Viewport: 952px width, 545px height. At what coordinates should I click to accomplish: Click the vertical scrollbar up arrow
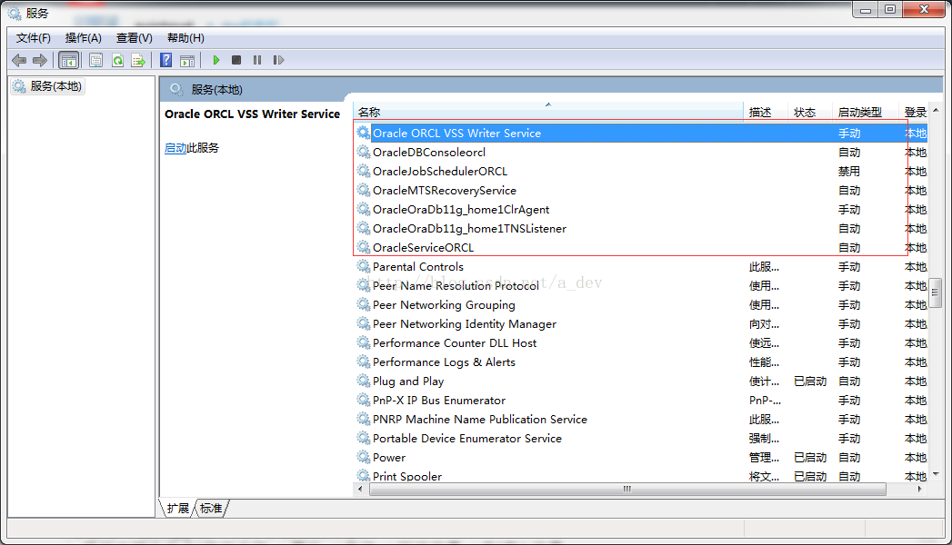[x=936, y=110]
